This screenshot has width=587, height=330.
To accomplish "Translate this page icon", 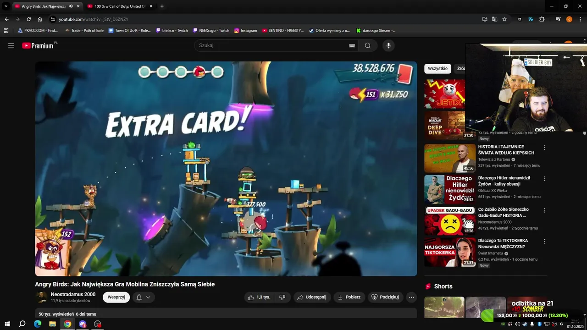I will [494, 19].
